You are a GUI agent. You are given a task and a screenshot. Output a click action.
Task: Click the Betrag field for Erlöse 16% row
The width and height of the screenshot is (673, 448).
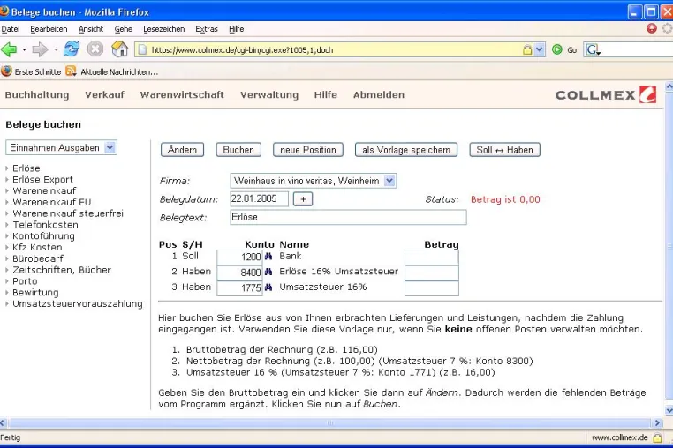click(432, 273)
